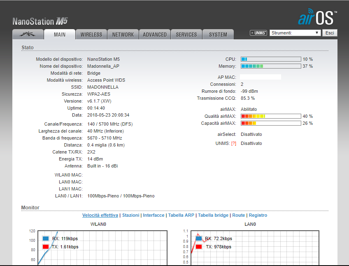
Task: Open the Velocità effettiva monitor link
Action: coord(100,215)
